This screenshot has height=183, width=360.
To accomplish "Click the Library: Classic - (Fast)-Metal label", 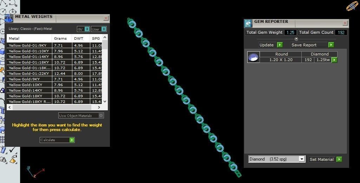I will [30, 29].
